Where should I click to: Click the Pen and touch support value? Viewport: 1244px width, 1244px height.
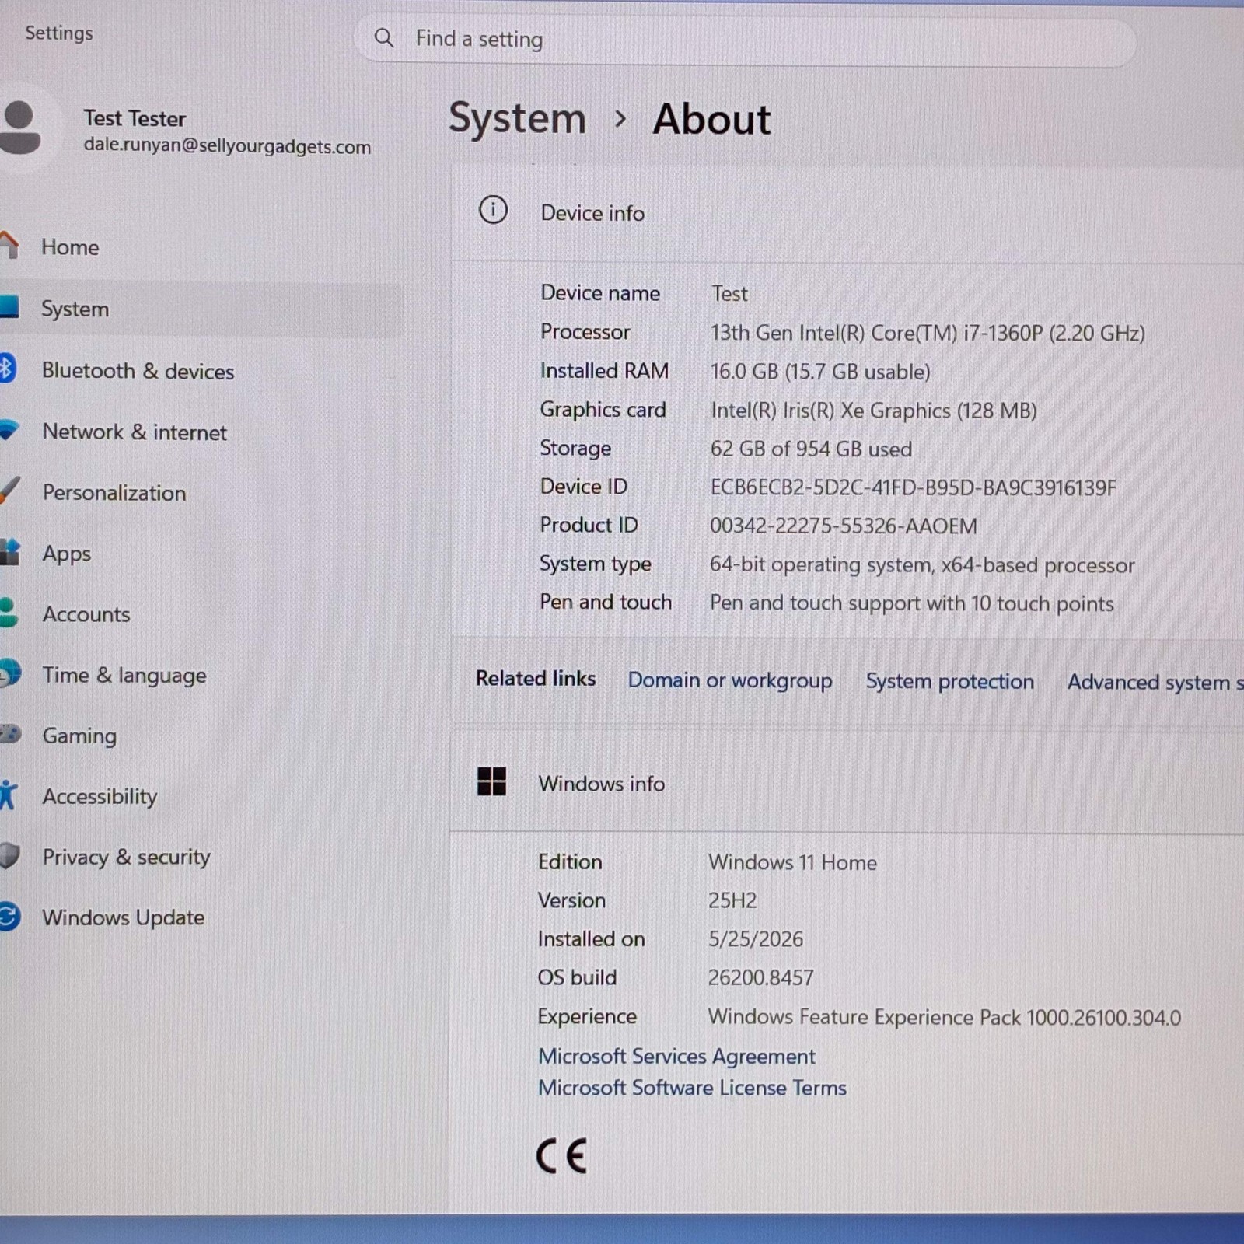(x=911, y=603)
